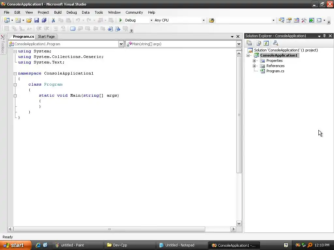Open the New Project icon's dropdown arrow
334x250 pixels.
point(12,20)
